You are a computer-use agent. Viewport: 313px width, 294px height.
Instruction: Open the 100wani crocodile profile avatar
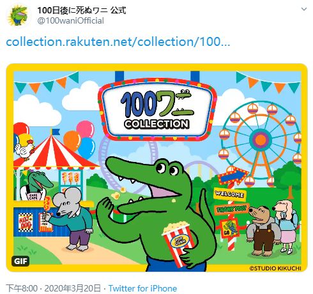[x=18, y=15]
